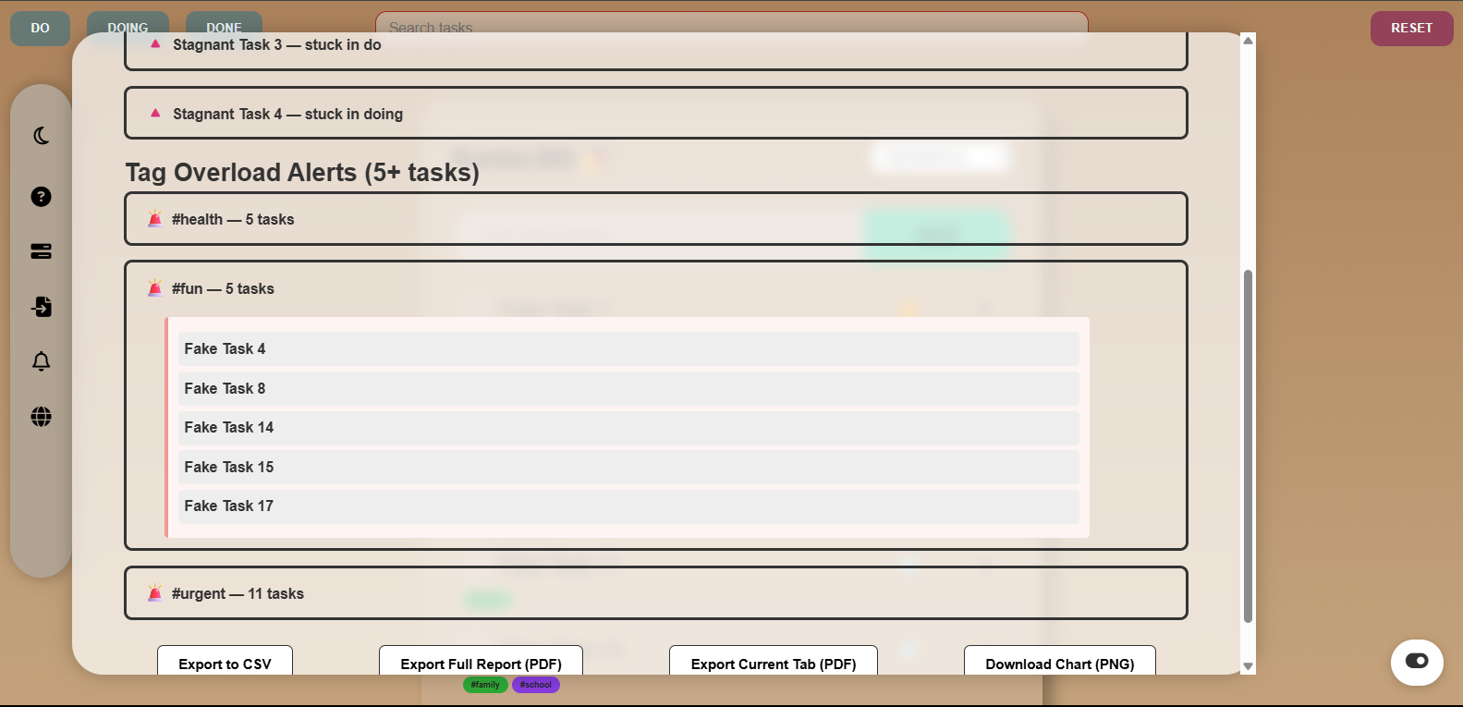Flip the floating toggle switch
Viewport: 1463px width, 707px height.
coord(1417,662)
